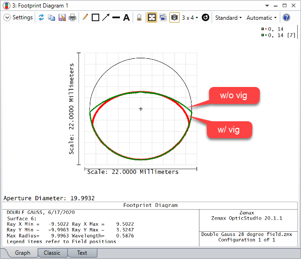Open the Standard dropdown menu
The image size is (301, 259).
click(228, 18)
